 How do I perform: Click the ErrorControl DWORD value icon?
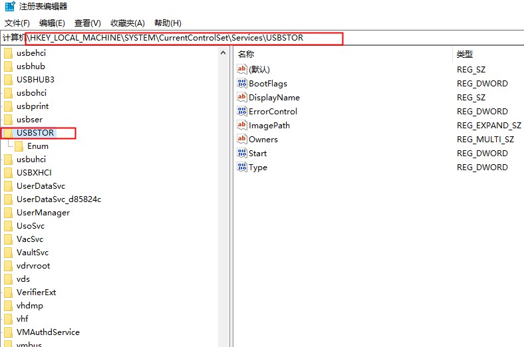tap(242, 111)
